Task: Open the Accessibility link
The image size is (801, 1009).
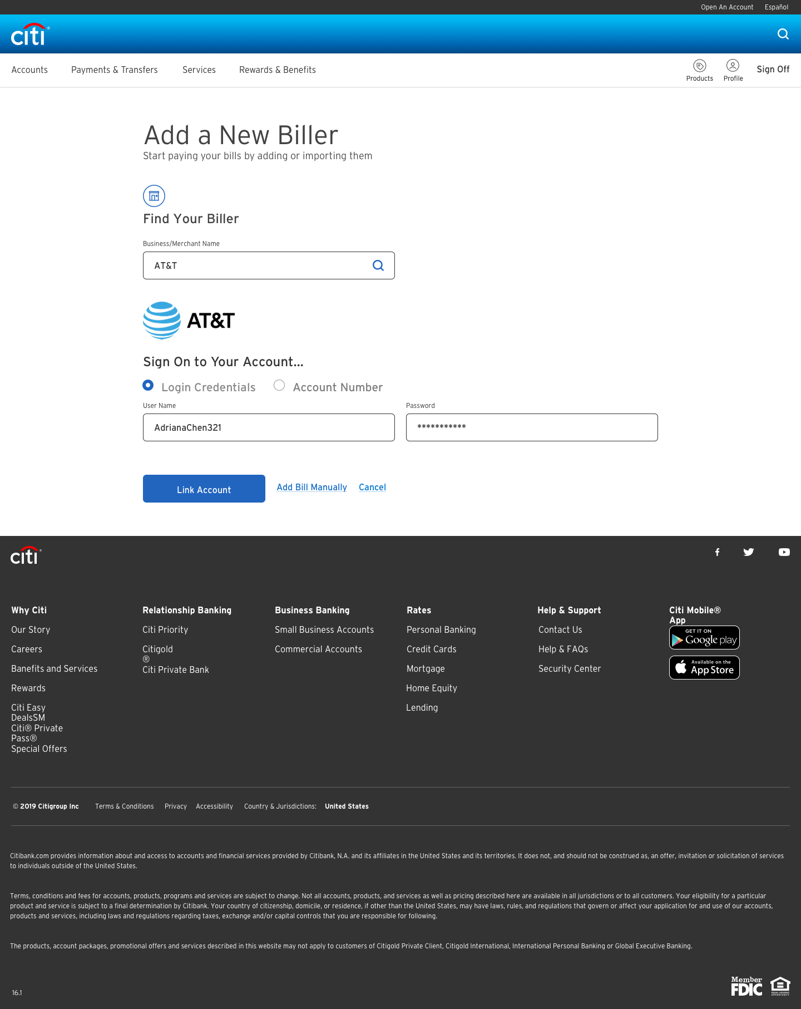Action: [214, 806]
